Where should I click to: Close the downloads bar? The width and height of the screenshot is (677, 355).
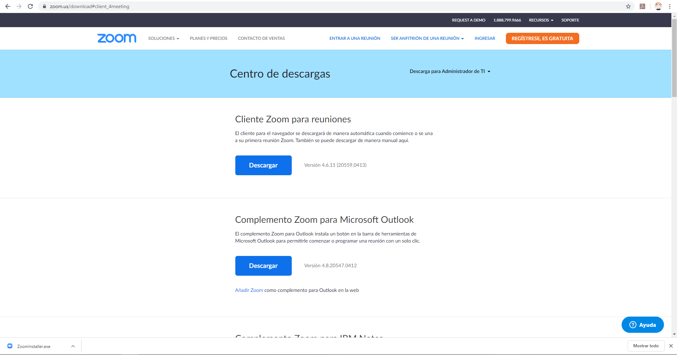pyautogui.click(x=671, y=346)
